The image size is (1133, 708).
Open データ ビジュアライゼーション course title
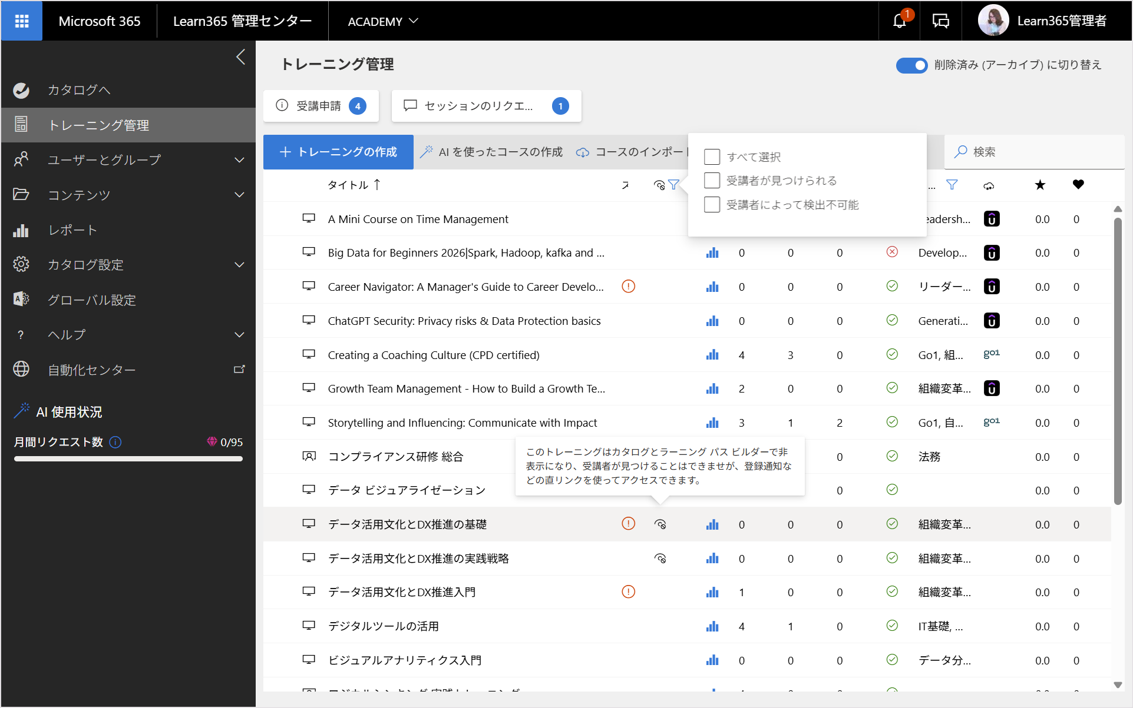coord(407,490)
